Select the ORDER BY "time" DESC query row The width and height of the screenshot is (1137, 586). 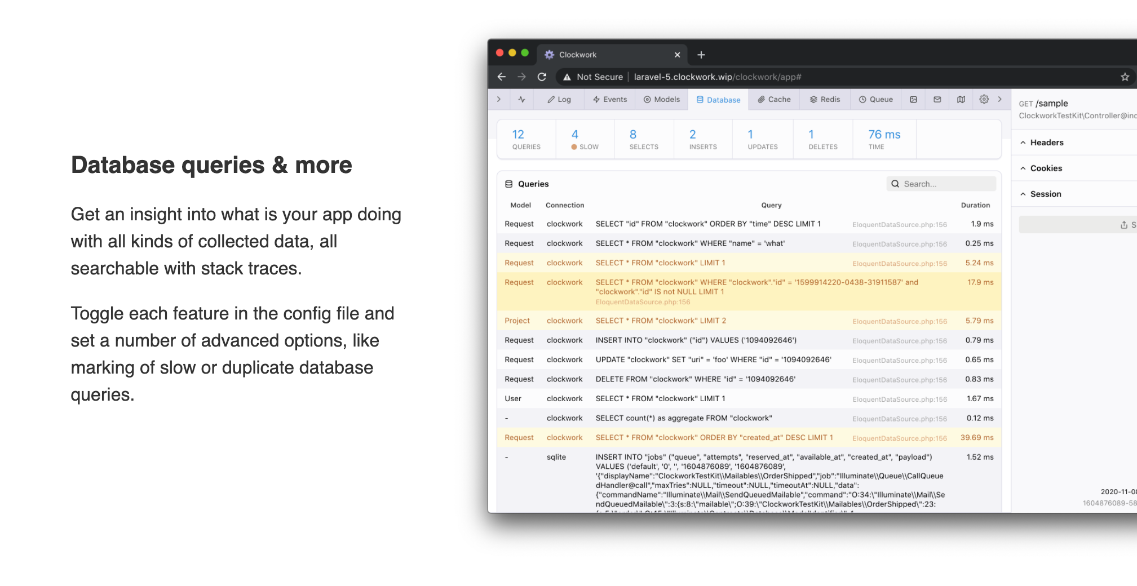pos(749,224)
